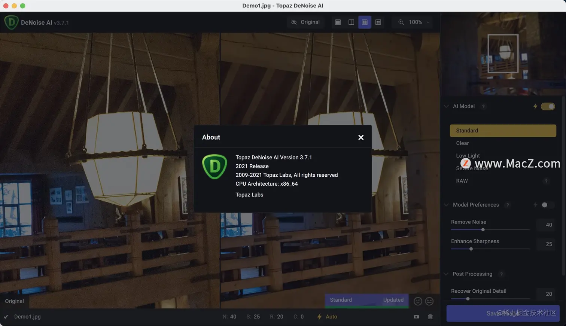Click the Auto settings label
Viewport: 566px width, 326px height.
tap(331, 317)
